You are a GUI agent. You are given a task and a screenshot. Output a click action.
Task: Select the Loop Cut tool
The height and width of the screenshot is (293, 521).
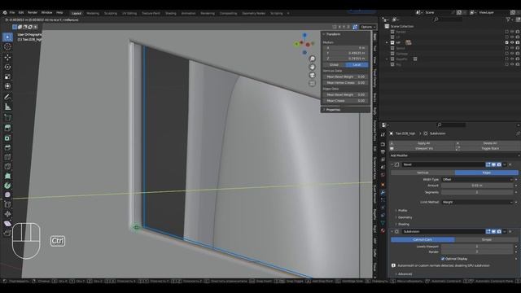point(7,157)
